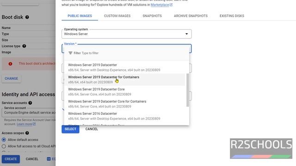This screenshot has height=166, width=296.
Task: Switch to Existing Disks tab
Action: click(x=232, y=16)
